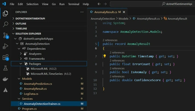Expand the Frameworks node chevron
This screenshot has height=111, width=195.
click(x=21, y=58)
